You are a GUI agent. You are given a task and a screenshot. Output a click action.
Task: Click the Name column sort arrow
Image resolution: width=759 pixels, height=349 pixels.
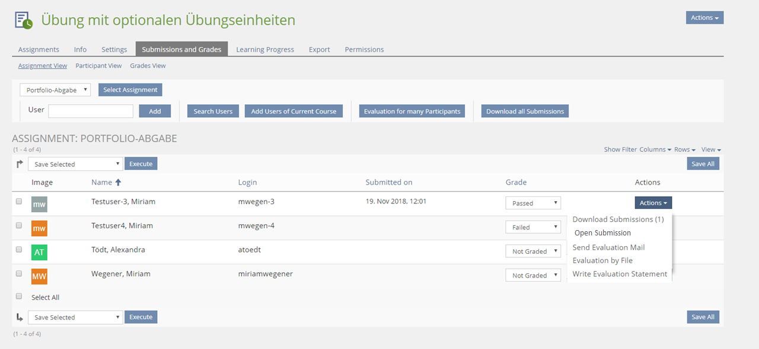click(118, 183)
